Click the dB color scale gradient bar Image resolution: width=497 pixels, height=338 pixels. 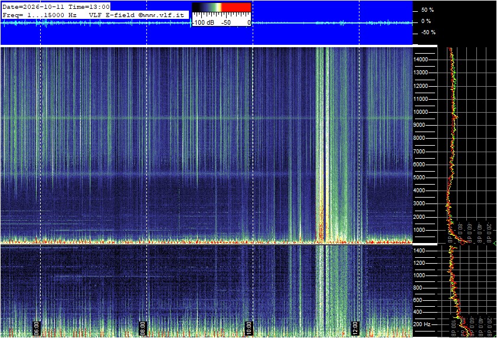(x=221, y=7)
